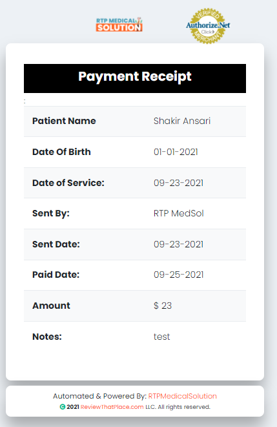277x427 pixels.
Task: Click the Notes: label
Action: (47, 337)
